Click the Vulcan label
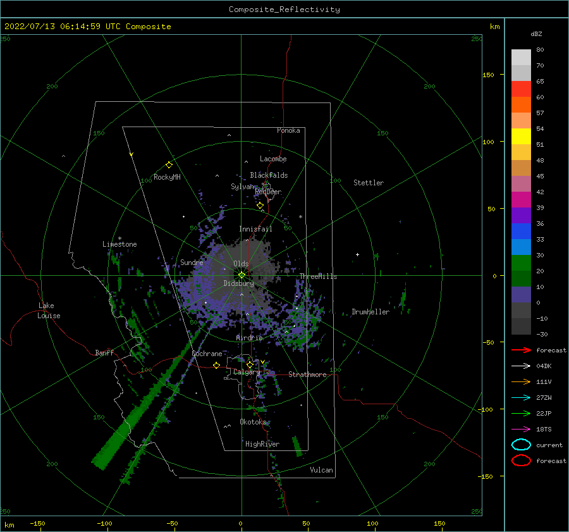Screen dimensions: 569x532 coord(322,470)
